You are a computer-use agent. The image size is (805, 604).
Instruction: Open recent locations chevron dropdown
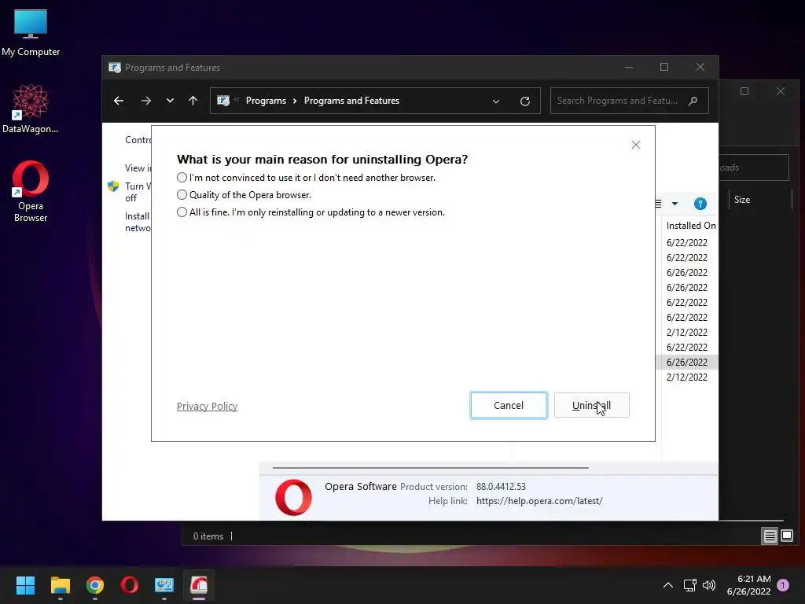[x=170, y=101]
